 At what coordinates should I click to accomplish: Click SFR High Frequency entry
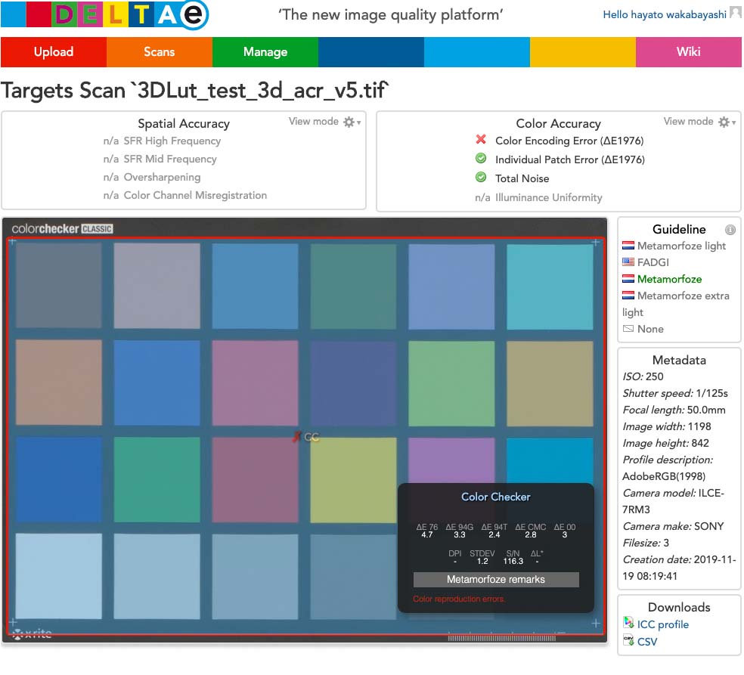tap(172, 141)
